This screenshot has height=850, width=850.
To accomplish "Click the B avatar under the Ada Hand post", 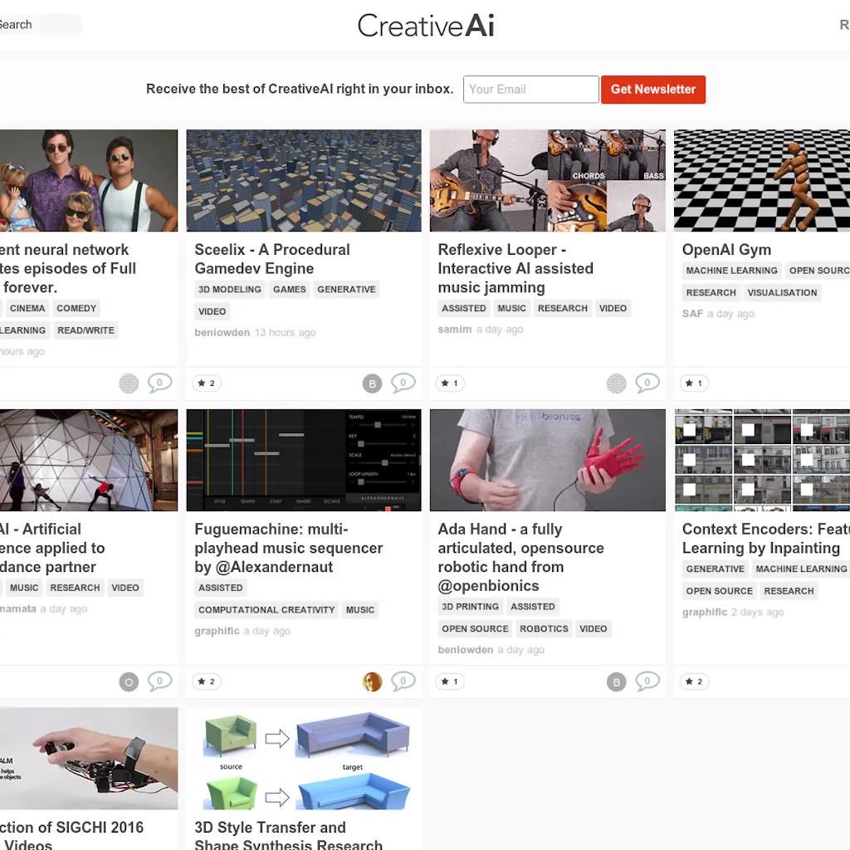I will pyautogui.click(x=616, y=681).
